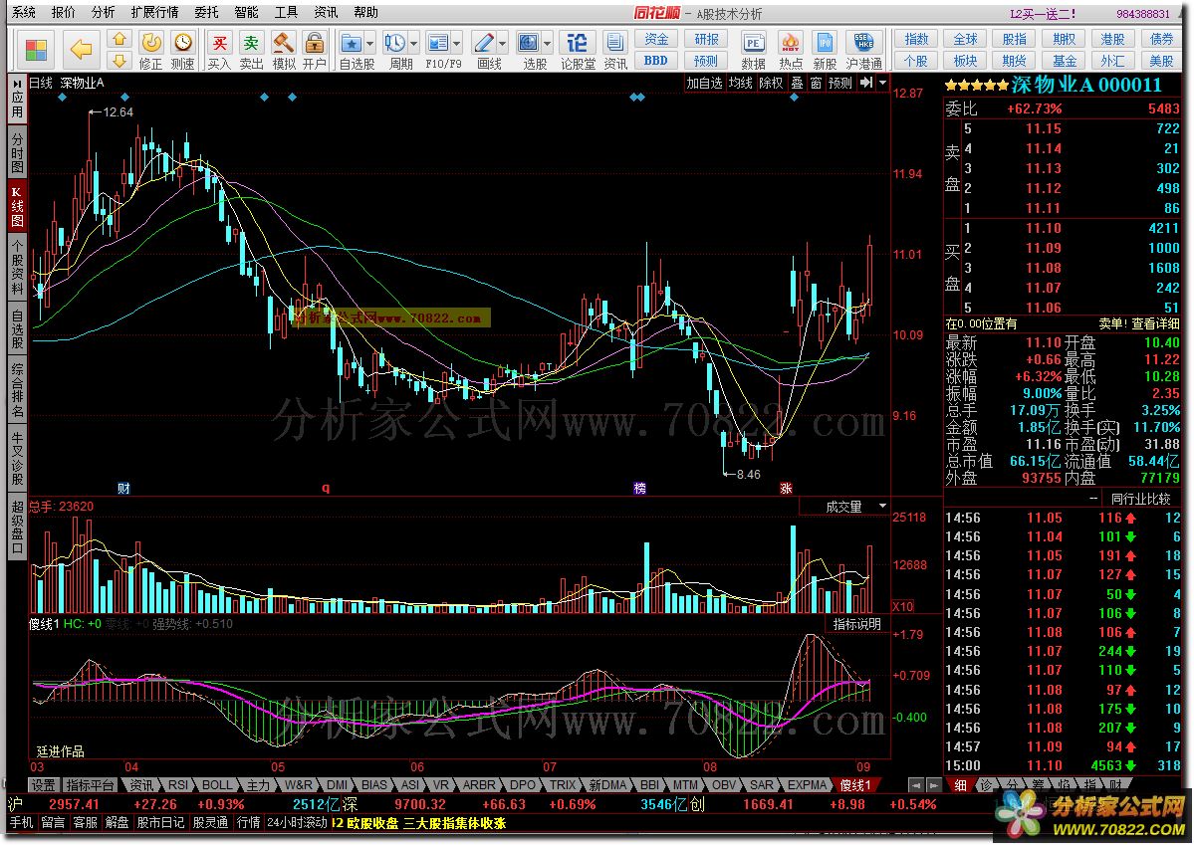Select the 画线 pencil drawing tool
1194x845 pixels.
coord(484,44)
